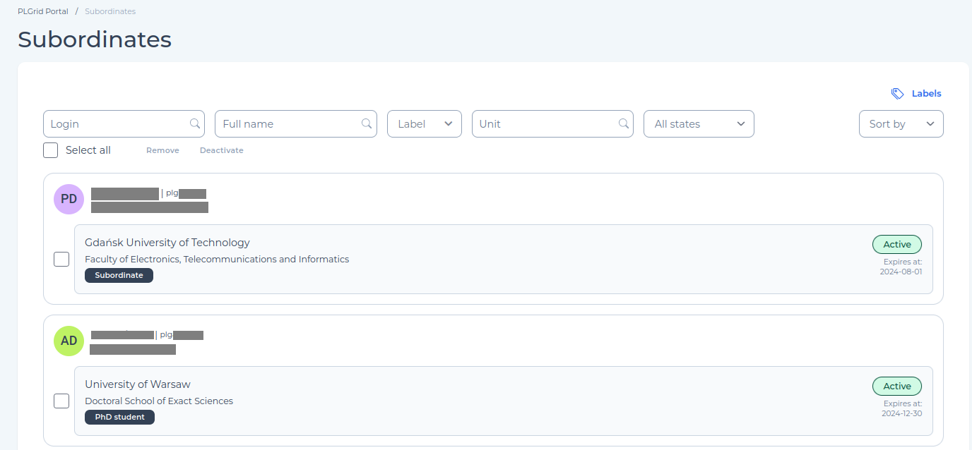Open Labels via the tag icon
This screenshot has height=450, width=972.
click(897, 94)
